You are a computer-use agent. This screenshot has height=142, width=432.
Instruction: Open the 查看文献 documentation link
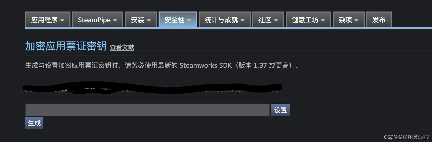click(x=122, y=48)
